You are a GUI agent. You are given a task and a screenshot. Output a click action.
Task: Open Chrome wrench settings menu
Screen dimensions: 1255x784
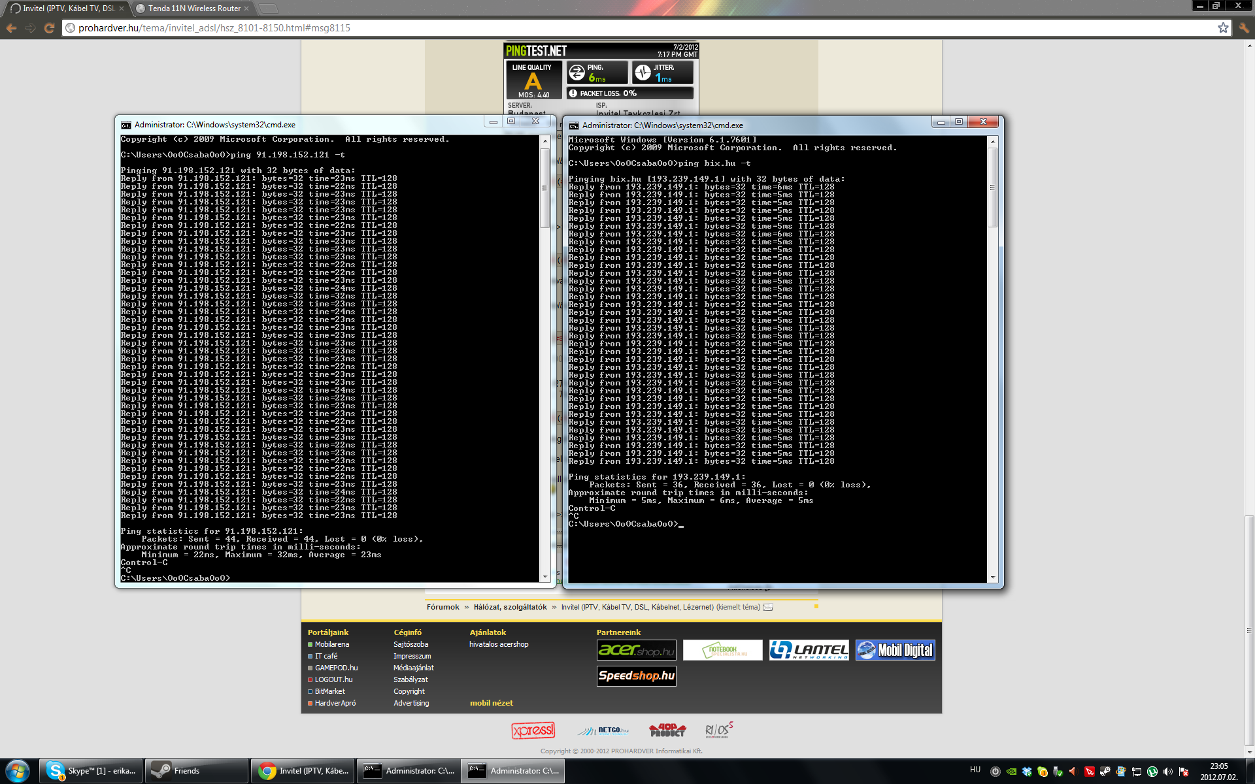tap(1243, 27)
